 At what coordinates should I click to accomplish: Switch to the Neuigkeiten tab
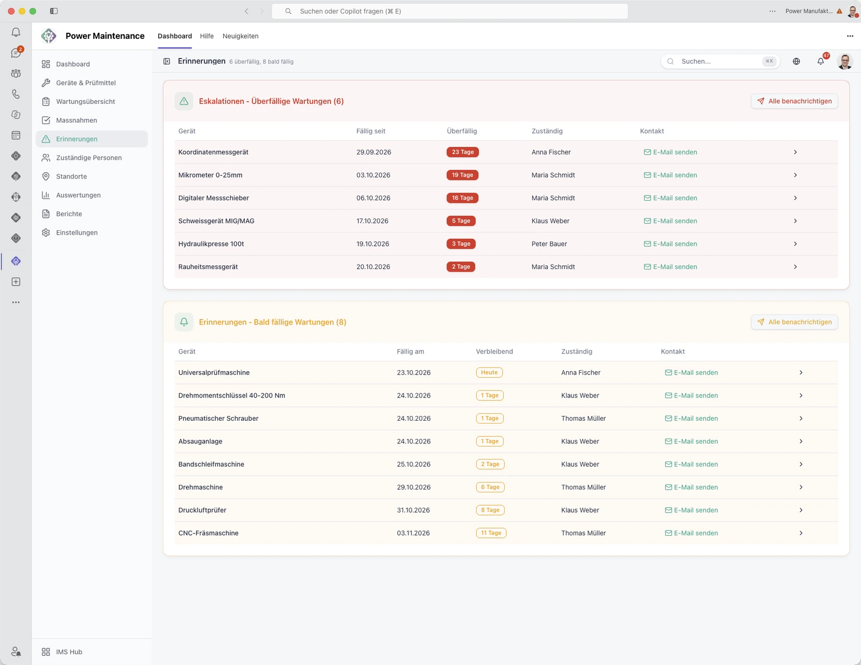click(x=241, y=36)
